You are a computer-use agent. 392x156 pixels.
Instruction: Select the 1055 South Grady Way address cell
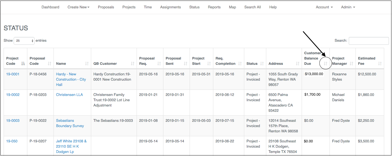click(284, 79)
